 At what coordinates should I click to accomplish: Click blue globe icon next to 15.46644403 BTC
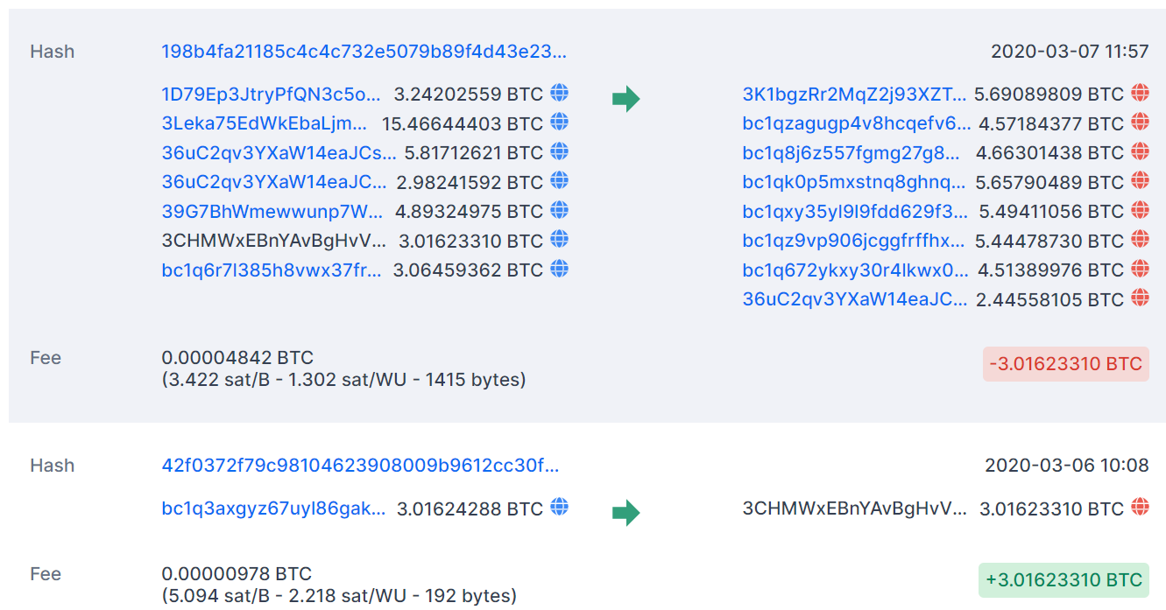point(559,122)
